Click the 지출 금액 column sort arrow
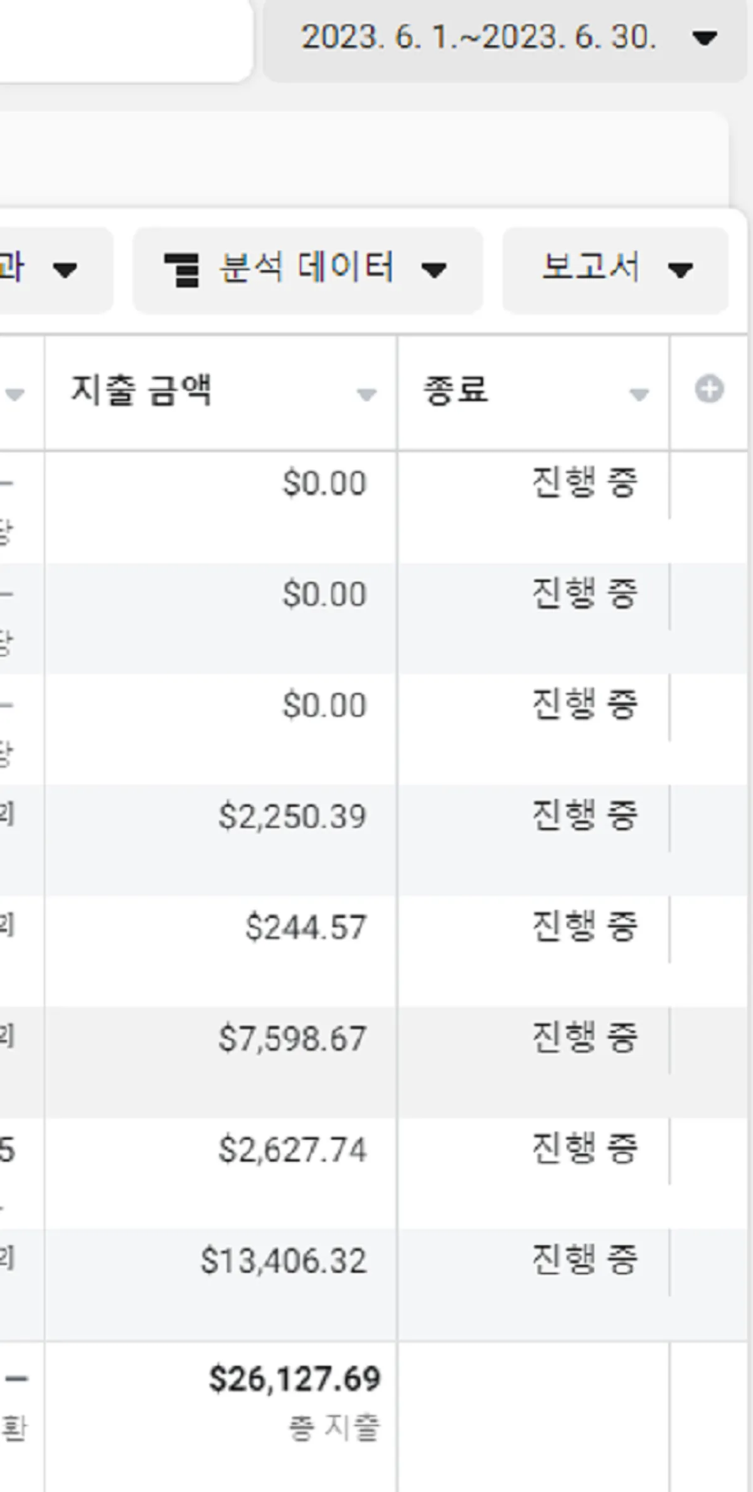This screenshot has width=753, height=1492. (x=366, y=394)
